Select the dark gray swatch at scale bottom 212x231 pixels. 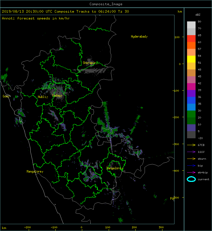[x=191, y=134]
